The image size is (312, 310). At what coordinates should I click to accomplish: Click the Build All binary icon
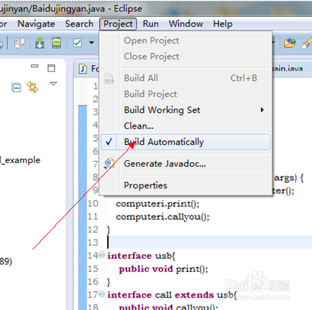point(109,78)
